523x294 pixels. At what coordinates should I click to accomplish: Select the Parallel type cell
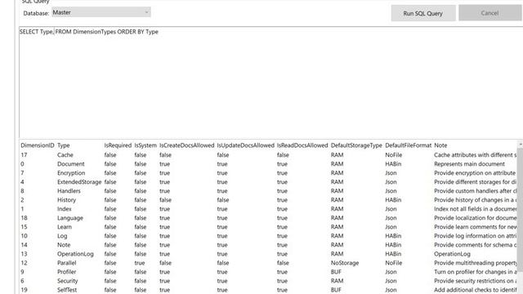coord(67,263)
